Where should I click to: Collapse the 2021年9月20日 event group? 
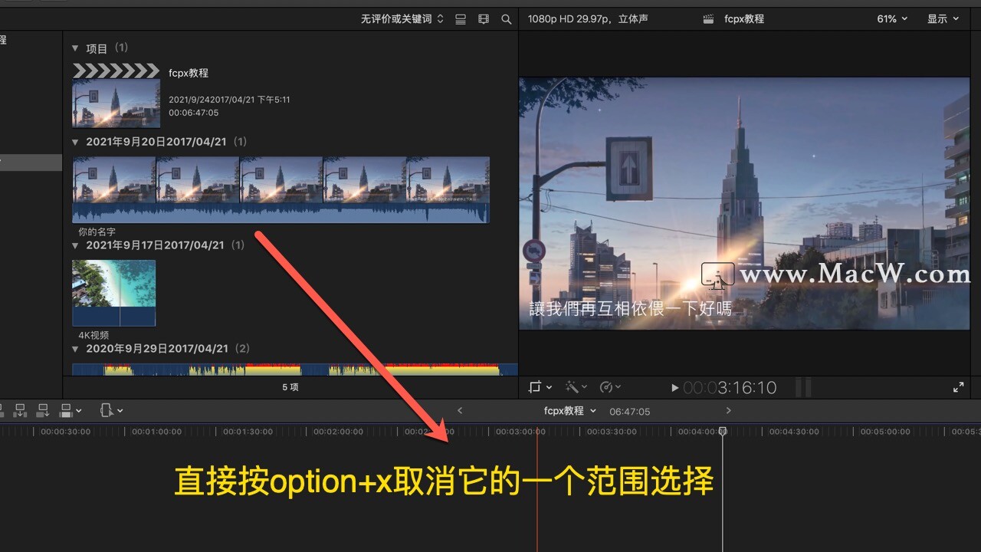[x=75, y=142]
